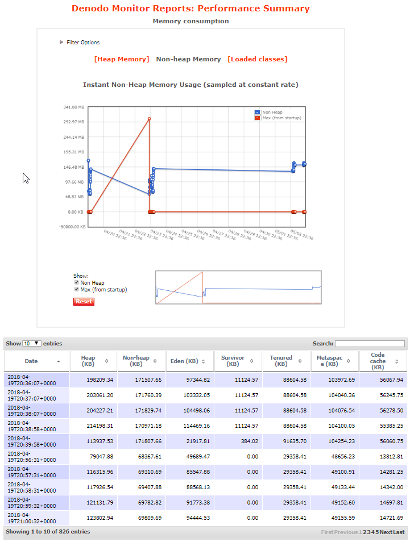Click the overview mini chart below the graph

coord(238,287)
